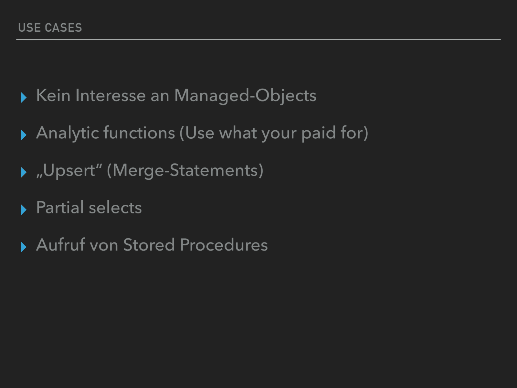Viewport: 517px width, 388px height.
Task: Select the words Stored Procedures
Action: coord(195,245)
